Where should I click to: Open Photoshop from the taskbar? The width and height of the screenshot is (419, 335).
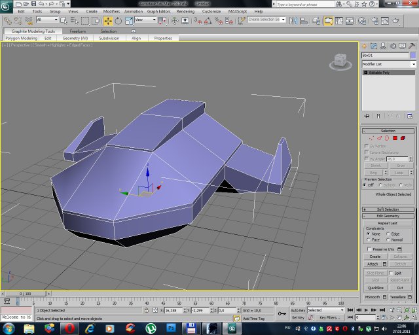point(172,327)
